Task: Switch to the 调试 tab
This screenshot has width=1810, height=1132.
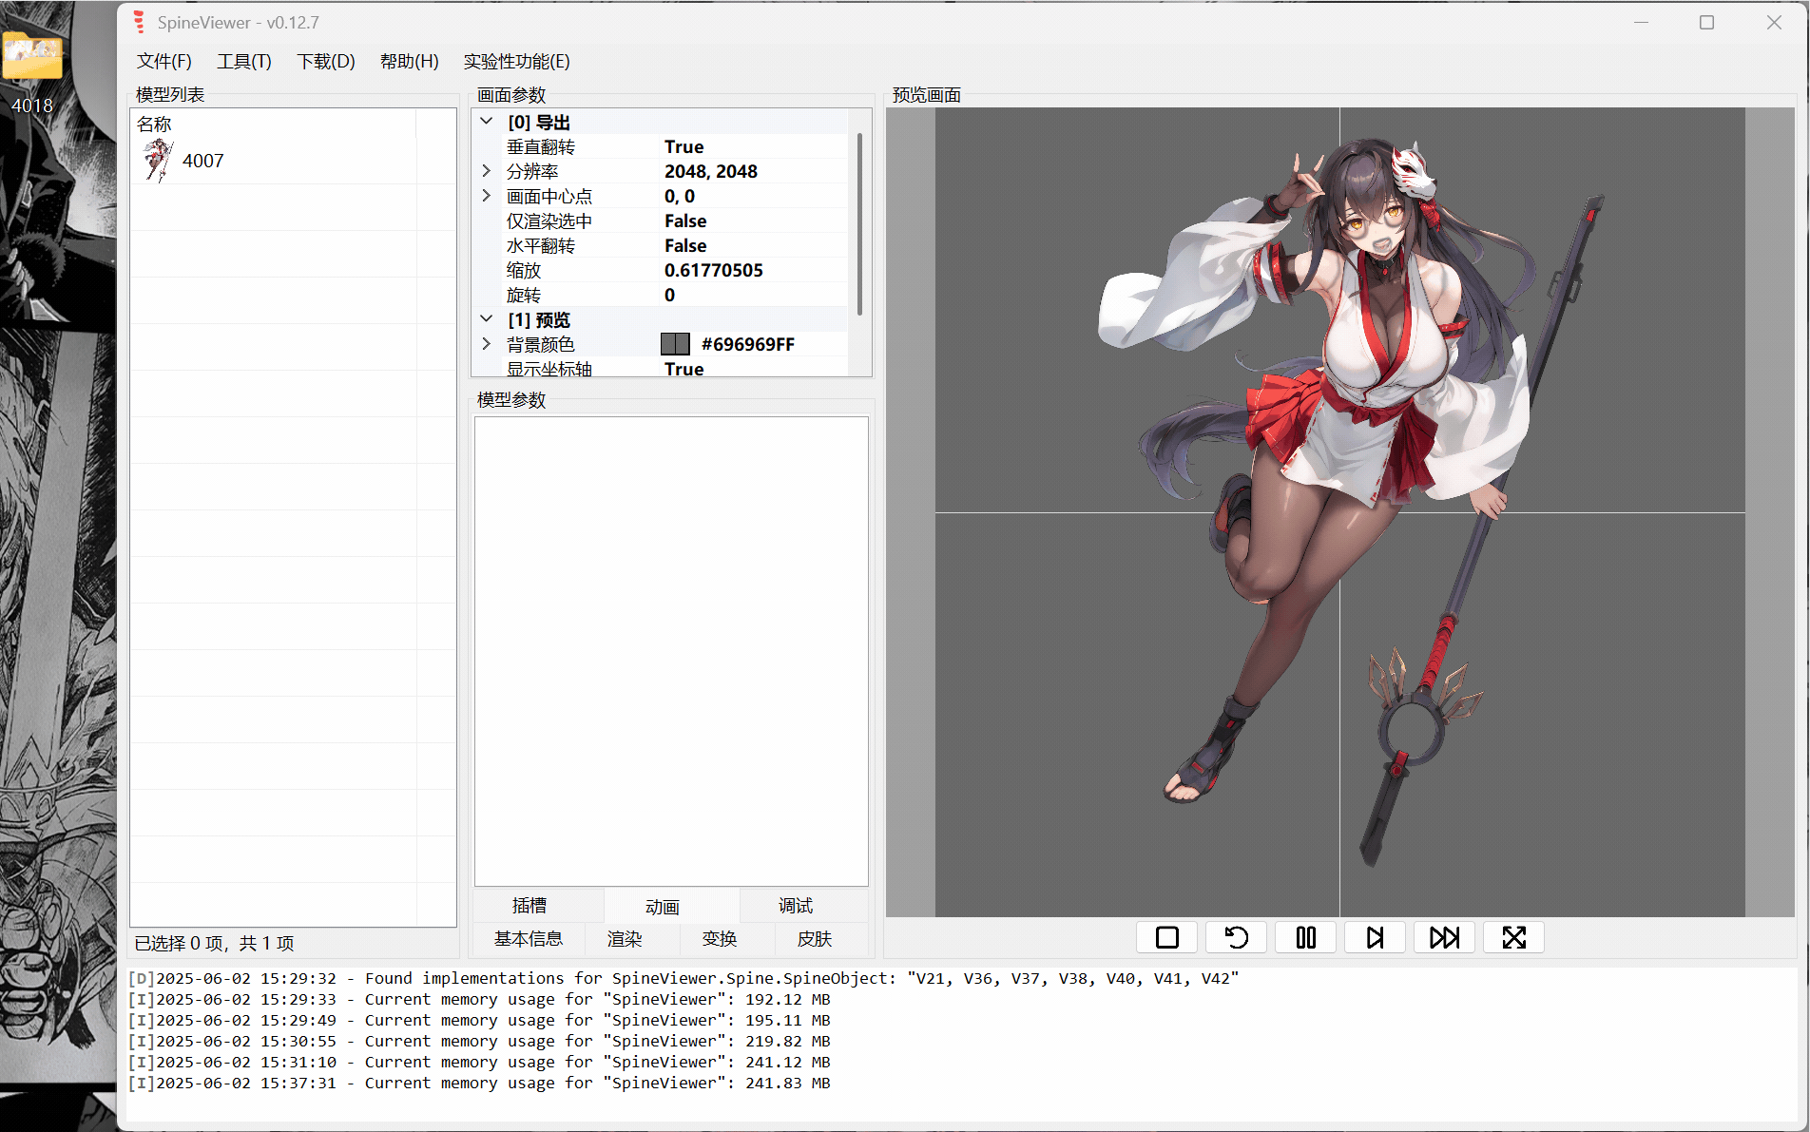Action: point(796,906)
